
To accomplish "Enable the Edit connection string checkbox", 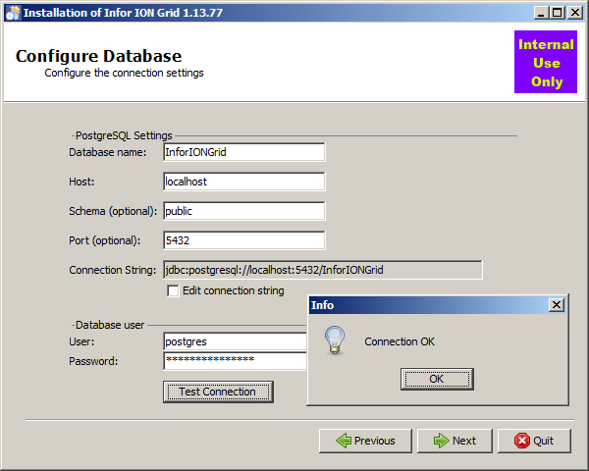I will click(x=174, y=290).
